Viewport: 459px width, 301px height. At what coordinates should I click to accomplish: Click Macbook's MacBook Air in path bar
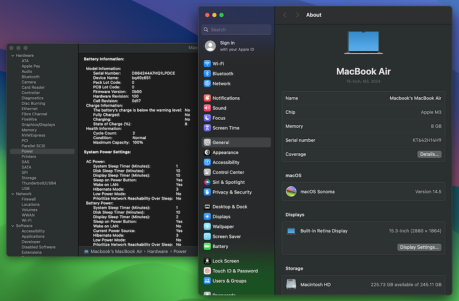tap(116, 251)
